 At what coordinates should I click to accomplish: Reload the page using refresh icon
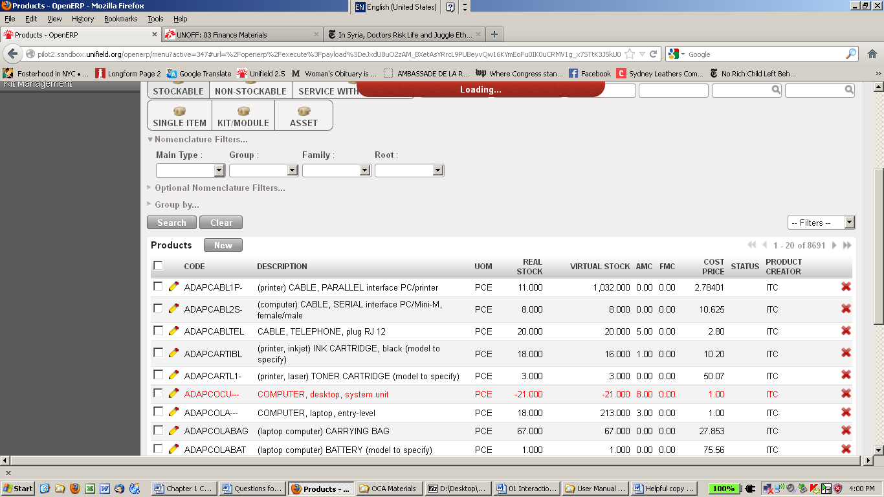[654, 54]
